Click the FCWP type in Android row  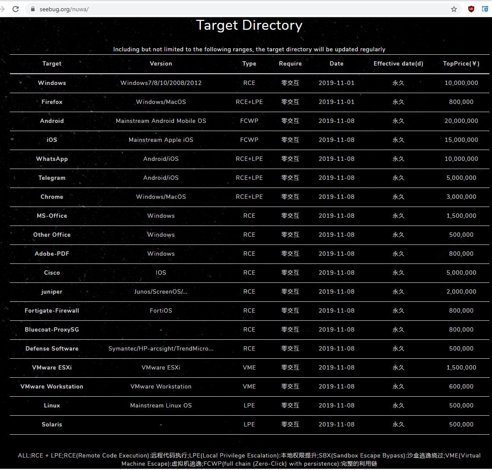click(x=249, y=121)
